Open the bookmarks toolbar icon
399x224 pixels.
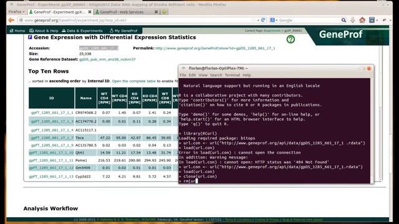372,20
